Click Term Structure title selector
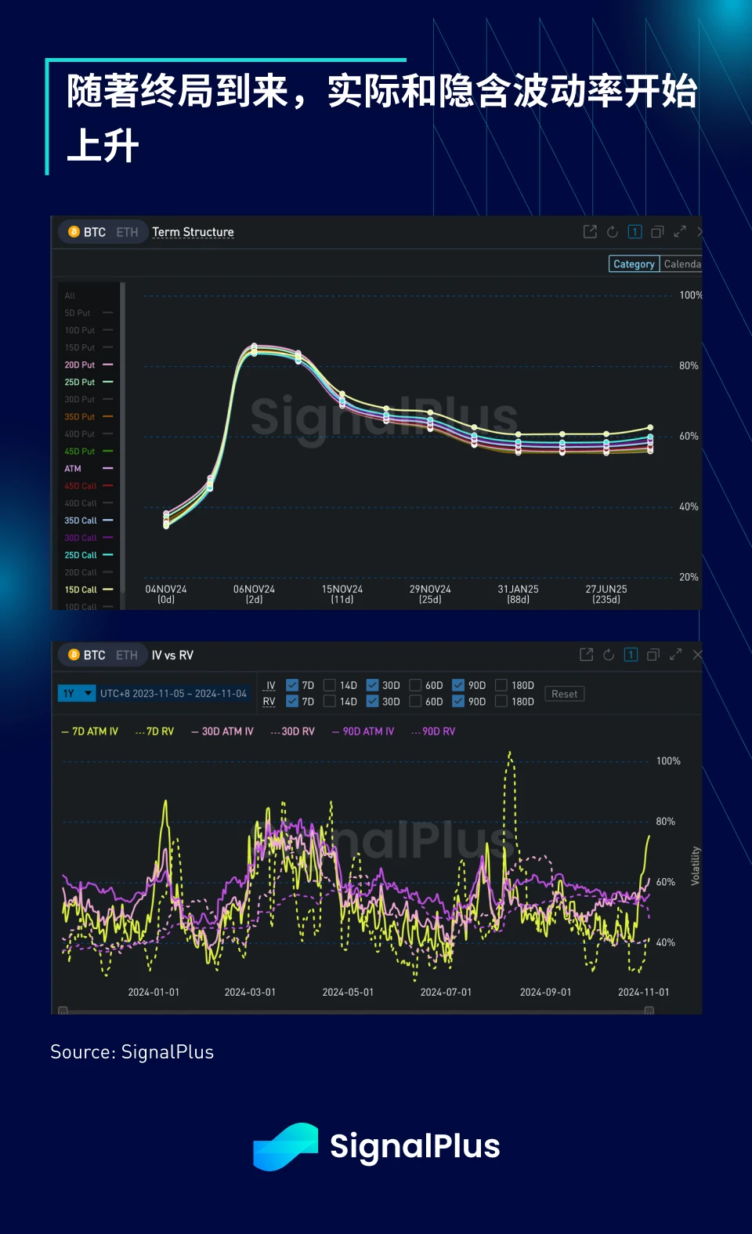The width and height of the screenshot is (752, 1234). [193, 232]
